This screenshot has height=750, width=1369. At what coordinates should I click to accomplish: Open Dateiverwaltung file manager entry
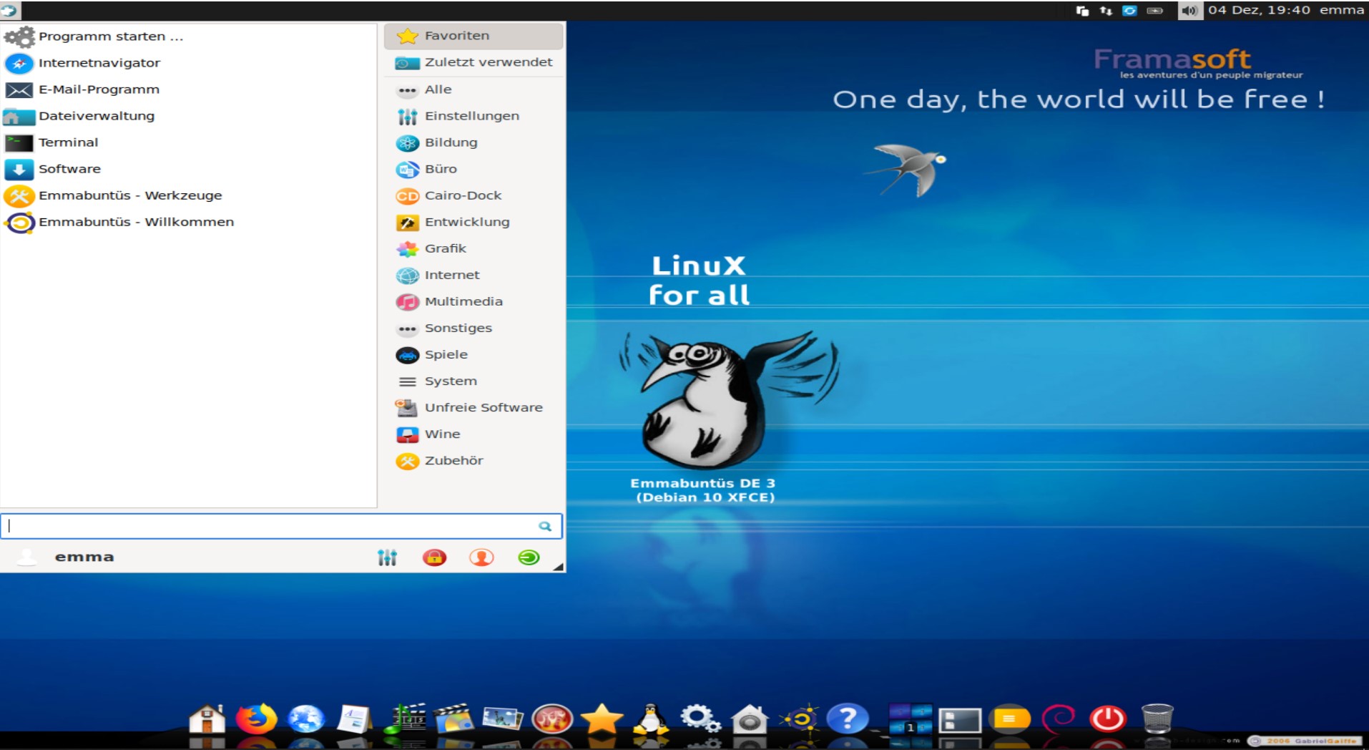point(189,116)
